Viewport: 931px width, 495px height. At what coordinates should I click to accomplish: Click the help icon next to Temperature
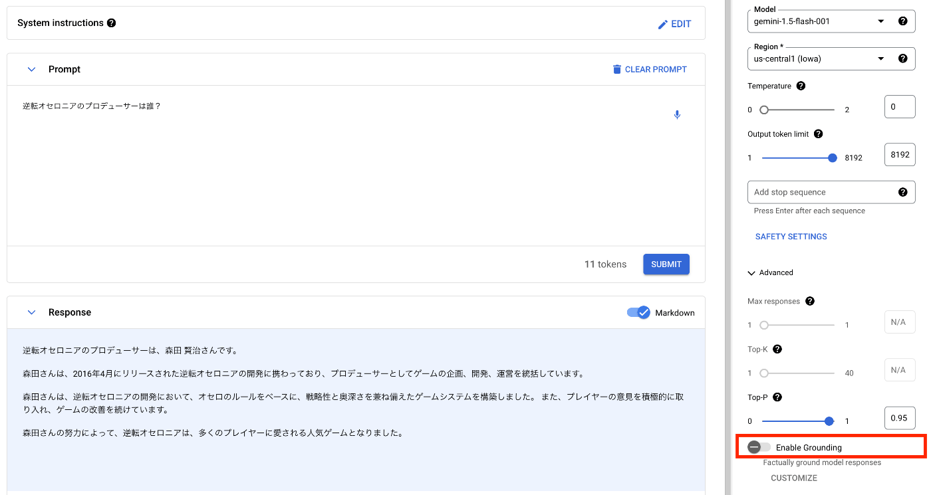click(801, 86)
